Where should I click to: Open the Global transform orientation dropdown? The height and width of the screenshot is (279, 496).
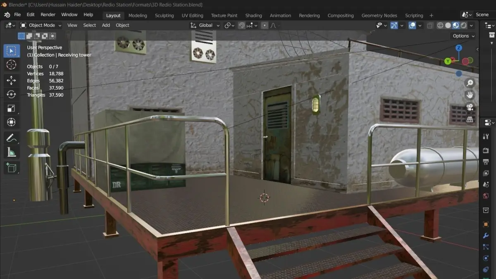coord(205,25)
